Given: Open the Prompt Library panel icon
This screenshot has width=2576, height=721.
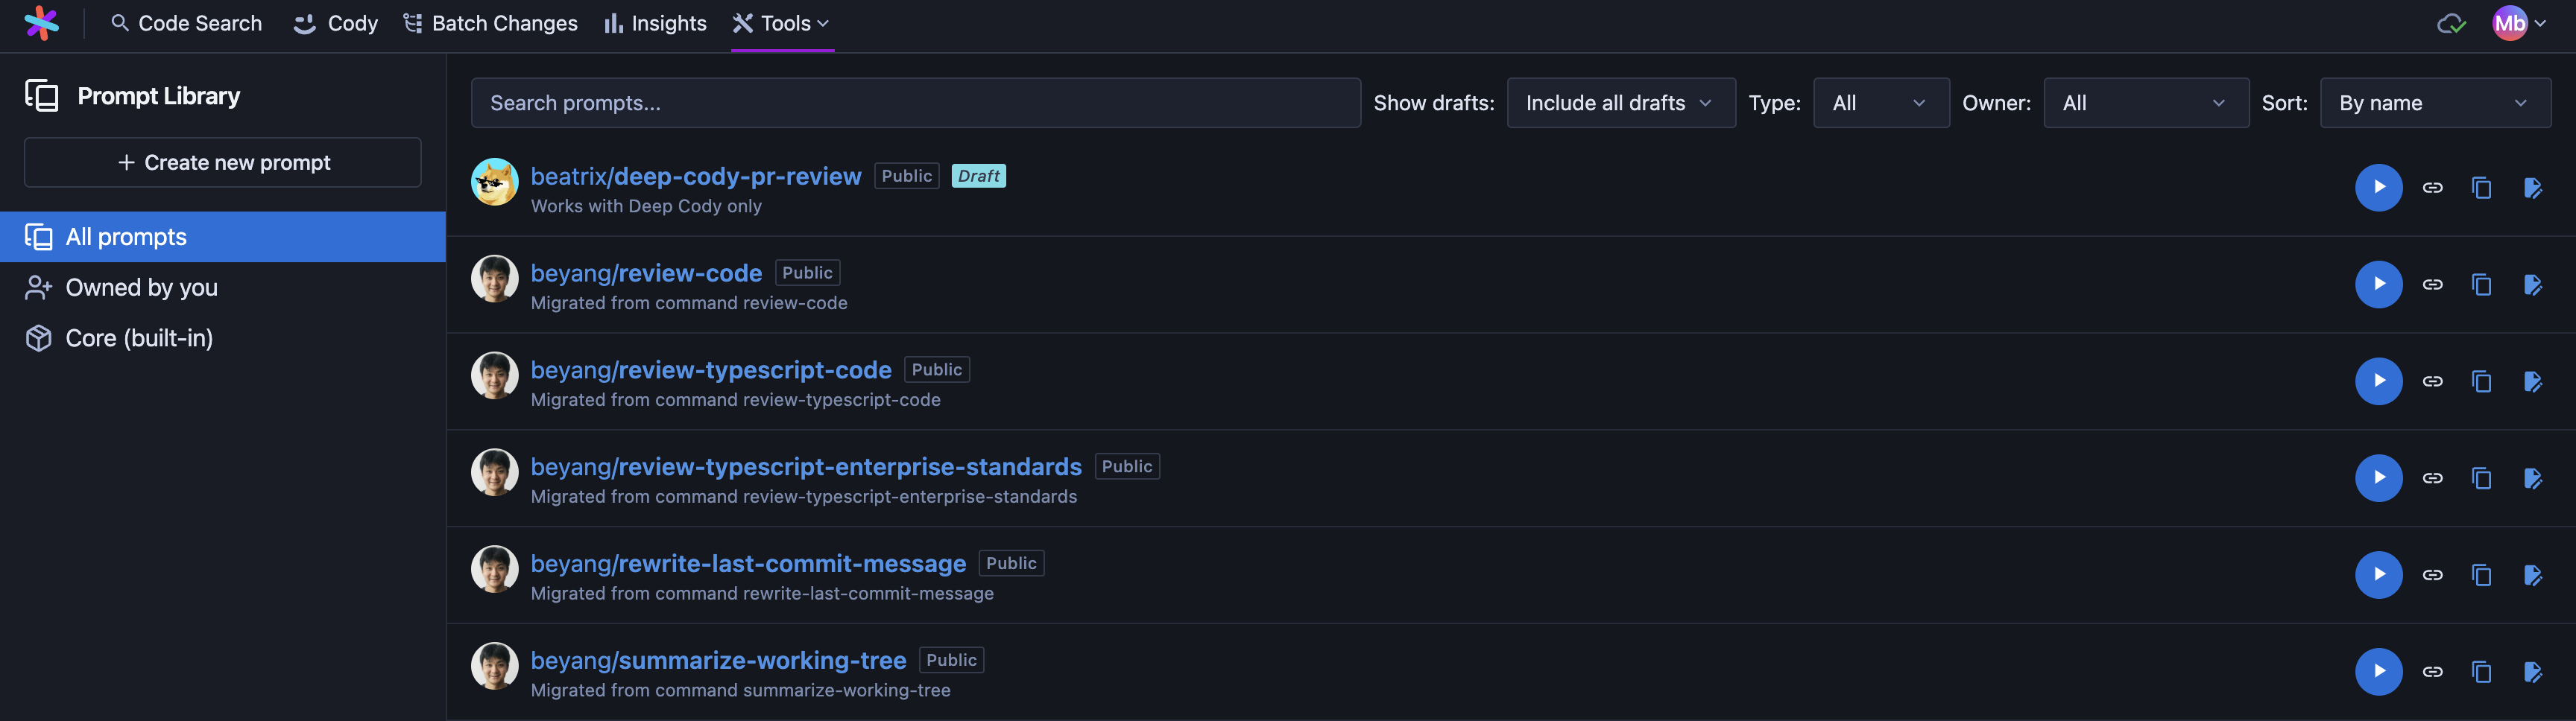Looking at the screenshot, I should tap(42, 95).
